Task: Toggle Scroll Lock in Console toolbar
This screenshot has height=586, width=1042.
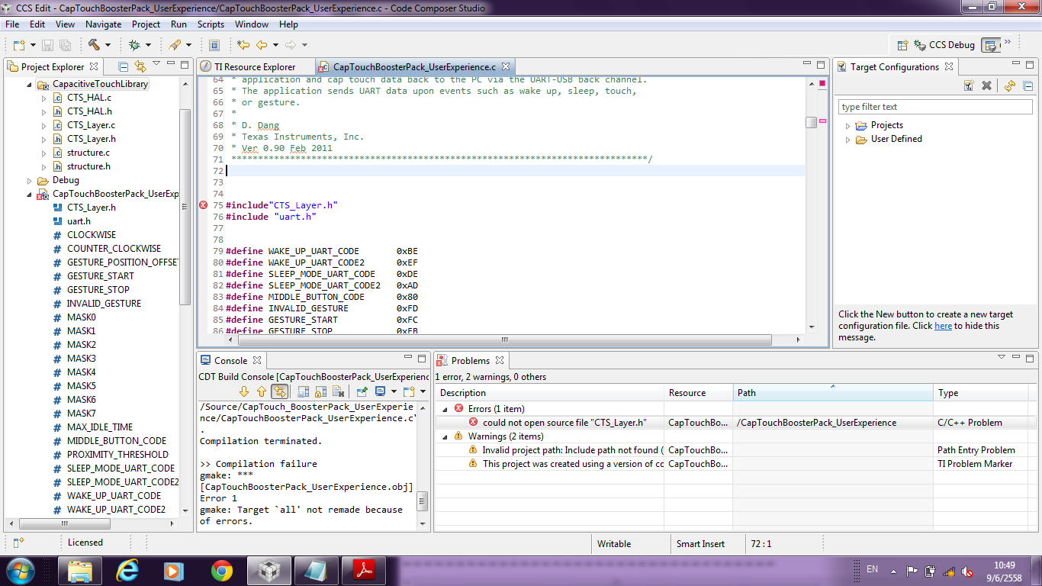Action: pos(320,391)
